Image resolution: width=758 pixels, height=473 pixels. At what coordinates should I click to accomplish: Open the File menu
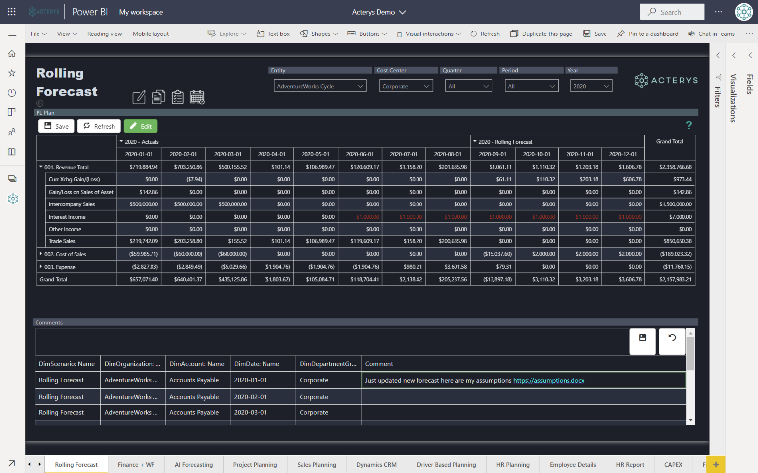[38, 34]
